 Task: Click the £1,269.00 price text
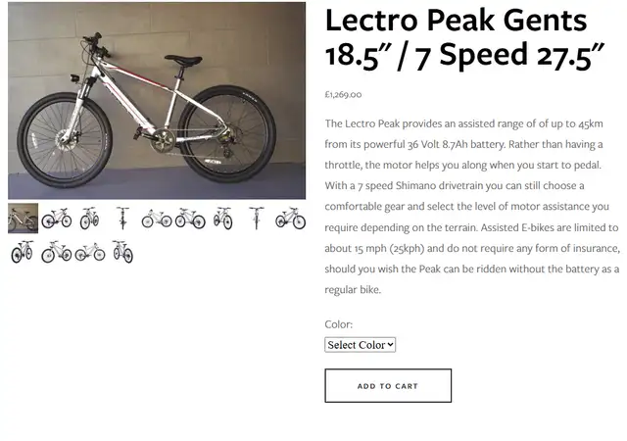343,94
